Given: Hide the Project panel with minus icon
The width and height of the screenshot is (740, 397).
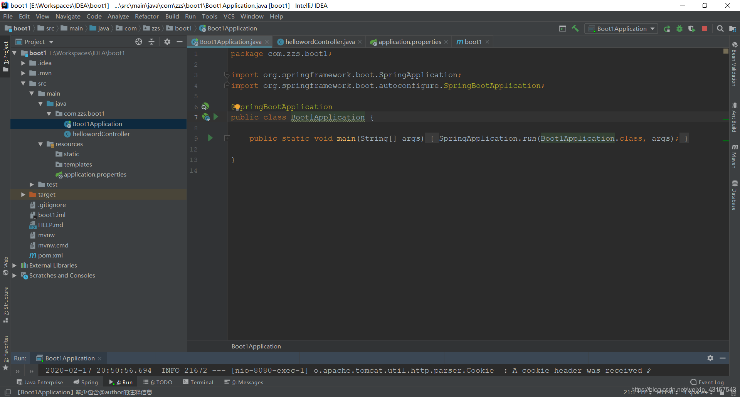Looking at the screenshot, I should point(180,42).
